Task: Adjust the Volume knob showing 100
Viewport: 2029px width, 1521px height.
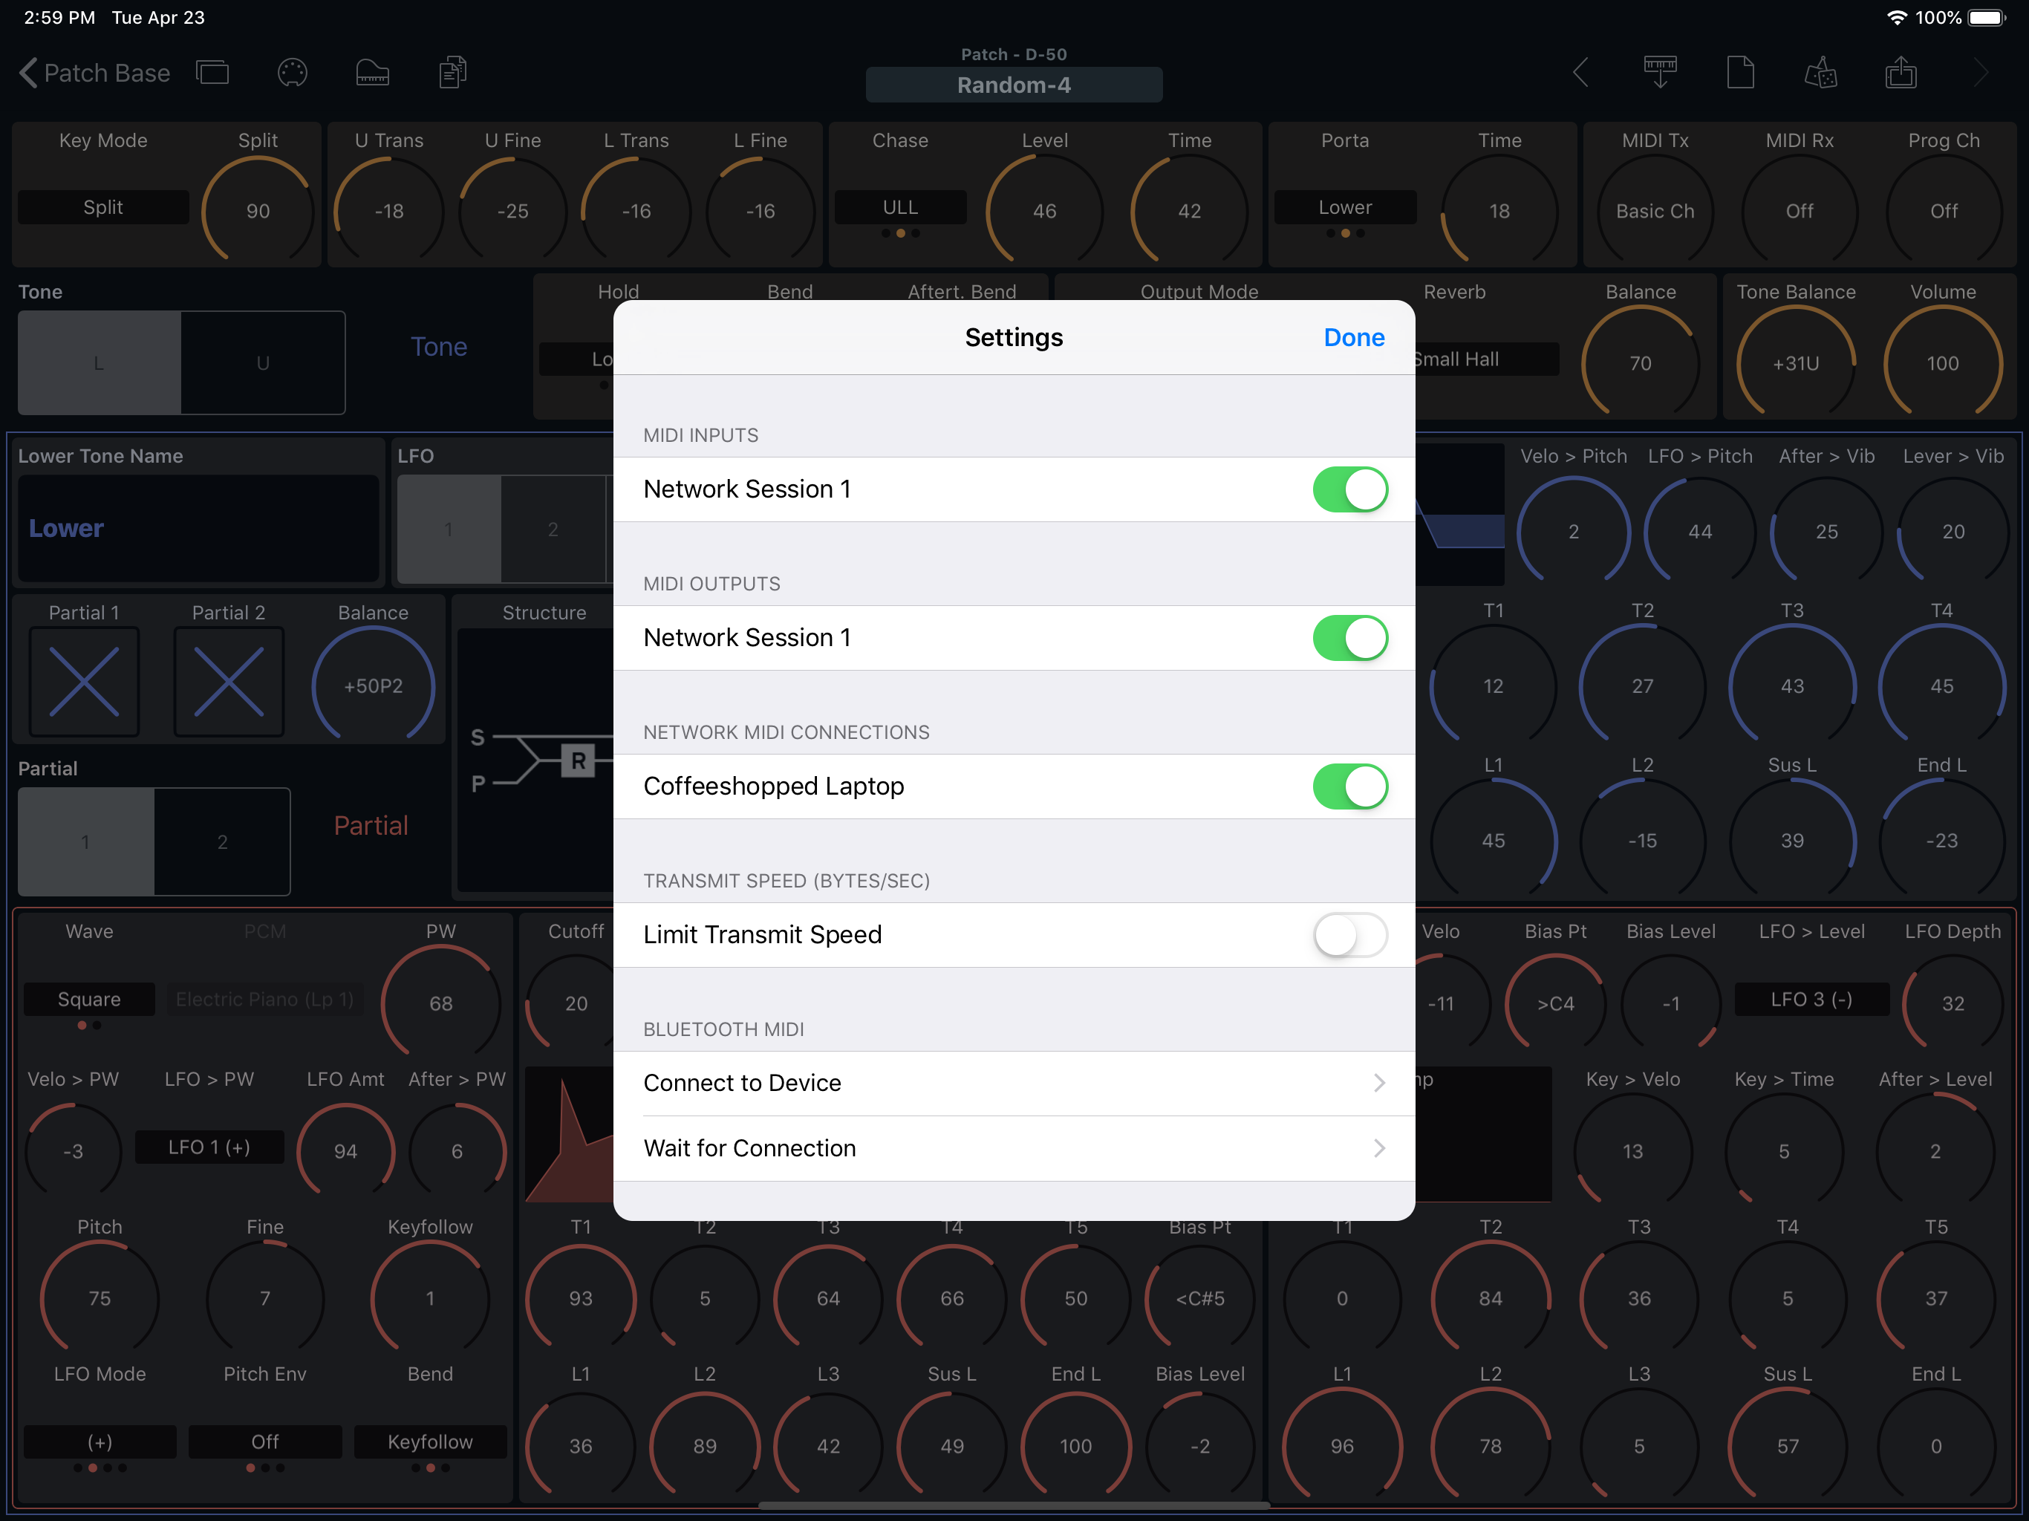Action: [x=1942, y=363]
